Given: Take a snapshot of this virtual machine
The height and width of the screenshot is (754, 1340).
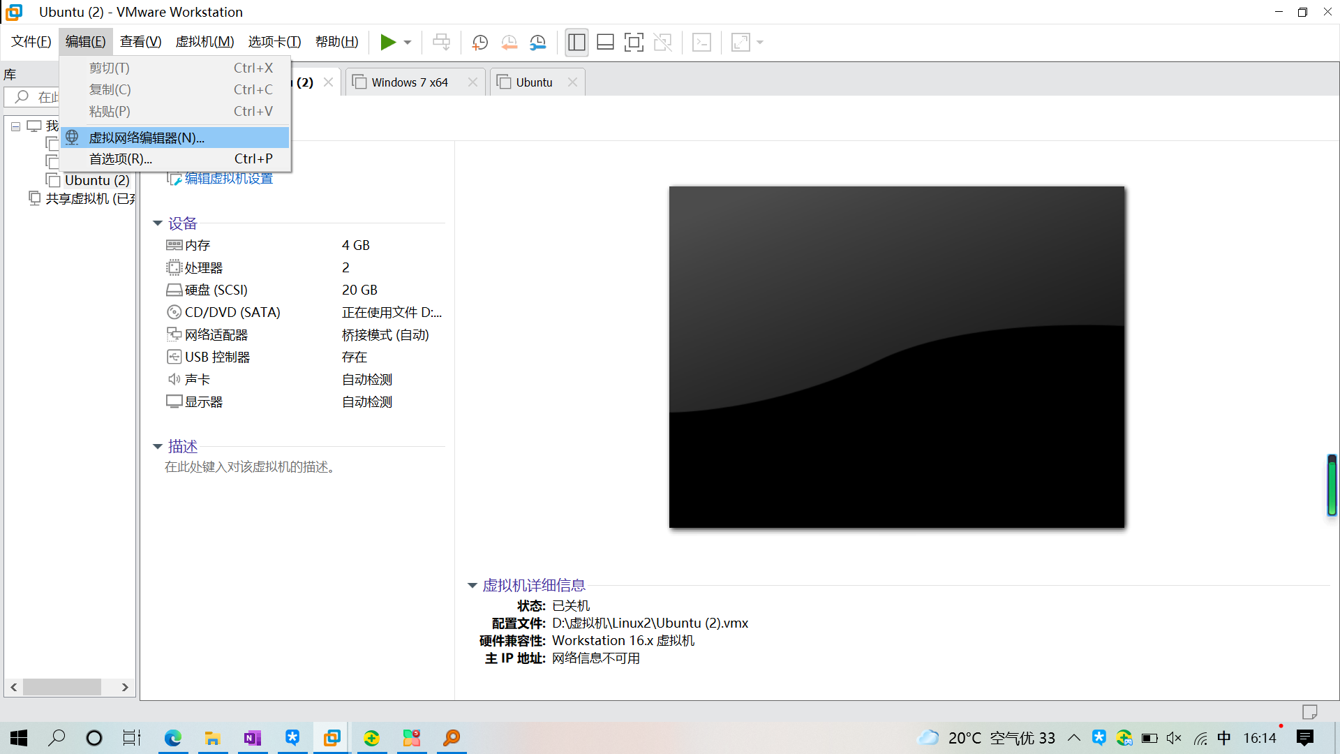Looking at the screenshot, I should (x=479, y=42).
